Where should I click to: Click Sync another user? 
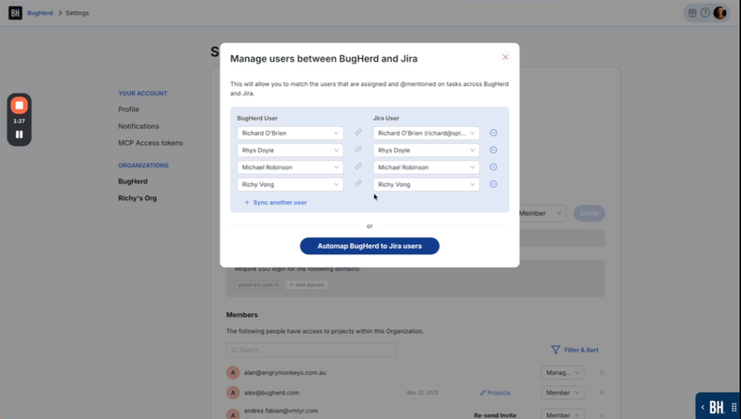click(x=275, y=202)
